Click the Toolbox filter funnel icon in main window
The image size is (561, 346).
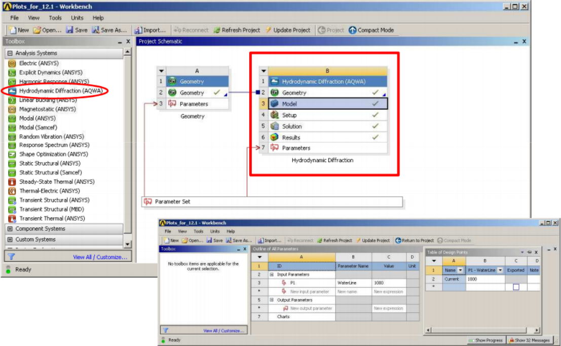point(11,257)
